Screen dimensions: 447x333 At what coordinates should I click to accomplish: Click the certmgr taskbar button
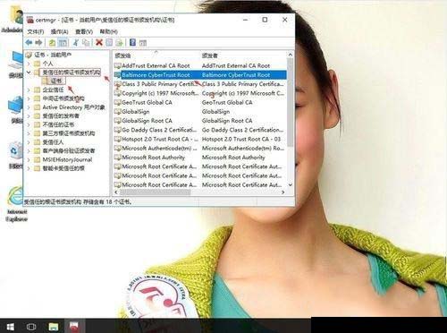[x=74, y=326]
